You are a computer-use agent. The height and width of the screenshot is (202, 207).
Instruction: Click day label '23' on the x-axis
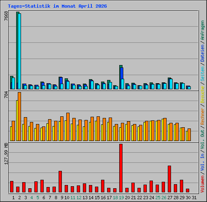click(x=146, y=198)
